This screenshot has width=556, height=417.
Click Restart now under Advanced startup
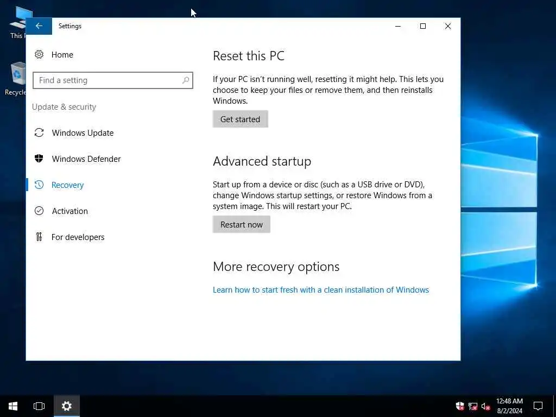click(242, 224)
